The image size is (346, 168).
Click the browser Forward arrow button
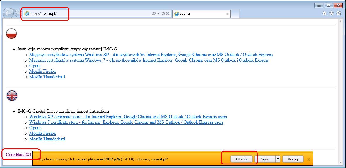tap(18, 13)
